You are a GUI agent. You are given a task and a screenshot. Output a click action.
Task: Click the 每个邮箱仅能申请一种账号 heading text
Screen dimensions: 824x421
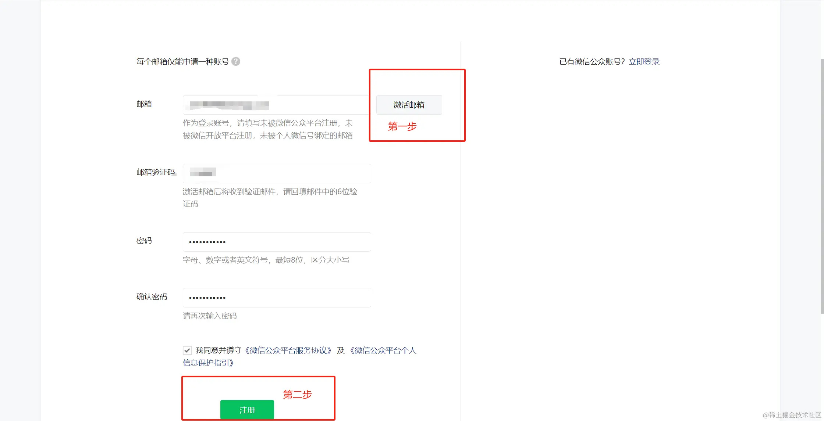(182, 61)
